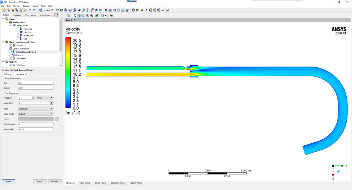This screenshot has width=352, height=190.
Task: Switch to the Definition tab
Action: [8, 74]
